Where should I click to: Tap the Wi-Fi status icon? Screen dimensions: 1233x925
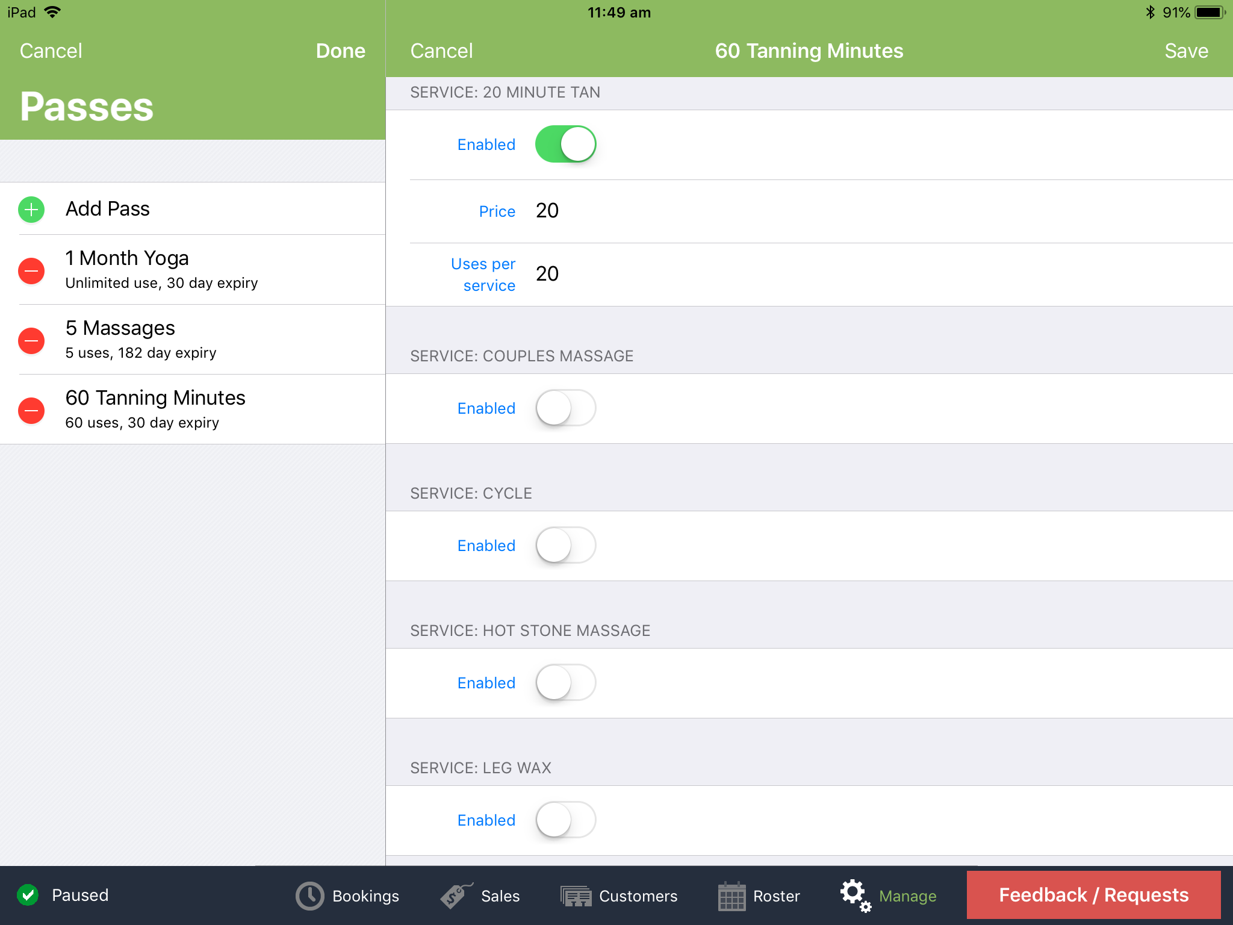[x=53, y=12]
